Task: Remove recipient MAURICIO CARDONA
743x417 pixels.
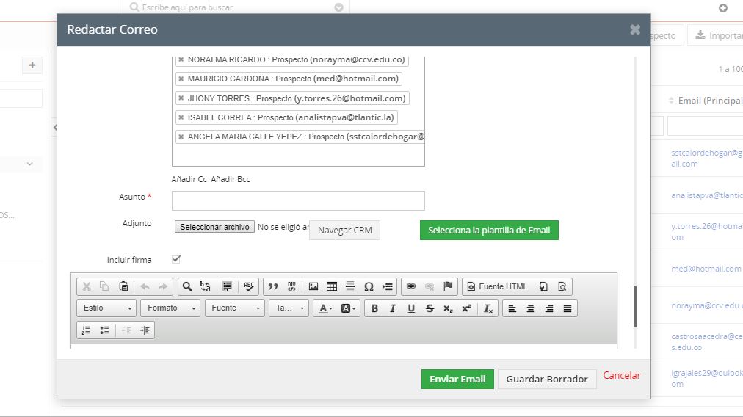Action: click(x=181, y=79)
